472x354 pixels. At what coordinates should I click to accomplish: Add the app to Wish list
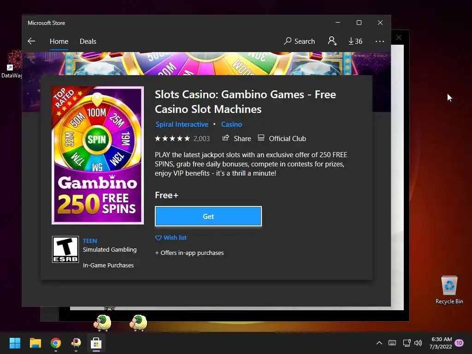tap(171, 237)
